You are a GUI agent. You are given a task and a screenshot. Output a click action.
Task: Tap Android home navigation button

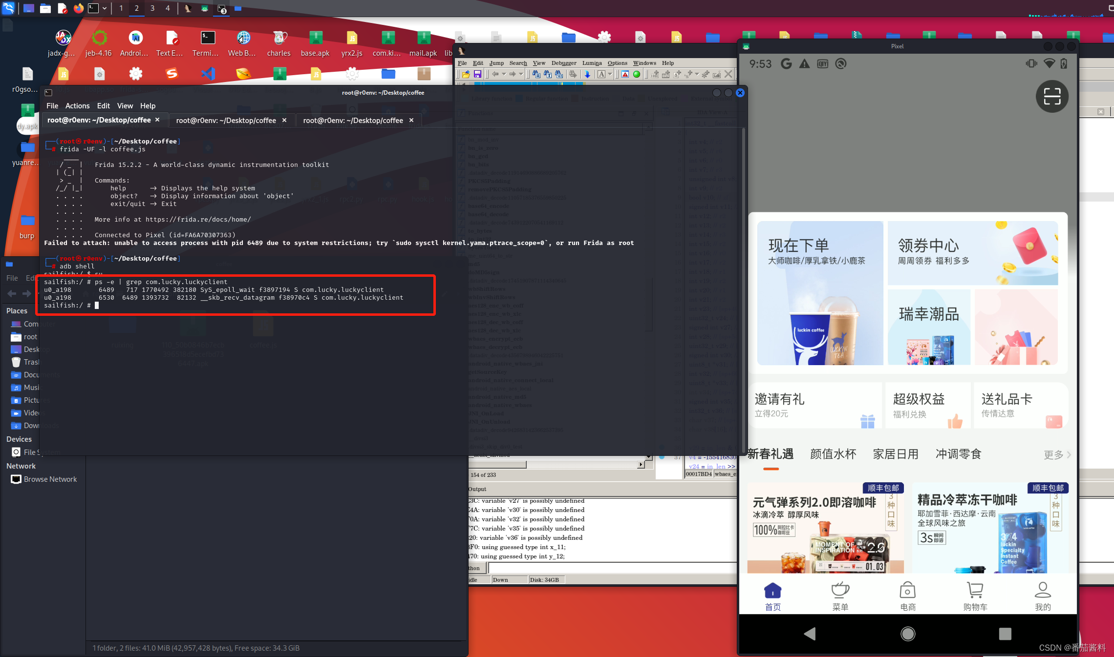(908, 634)
